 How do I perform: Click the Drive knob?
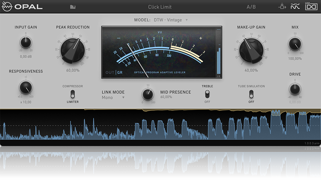(295, 89)
